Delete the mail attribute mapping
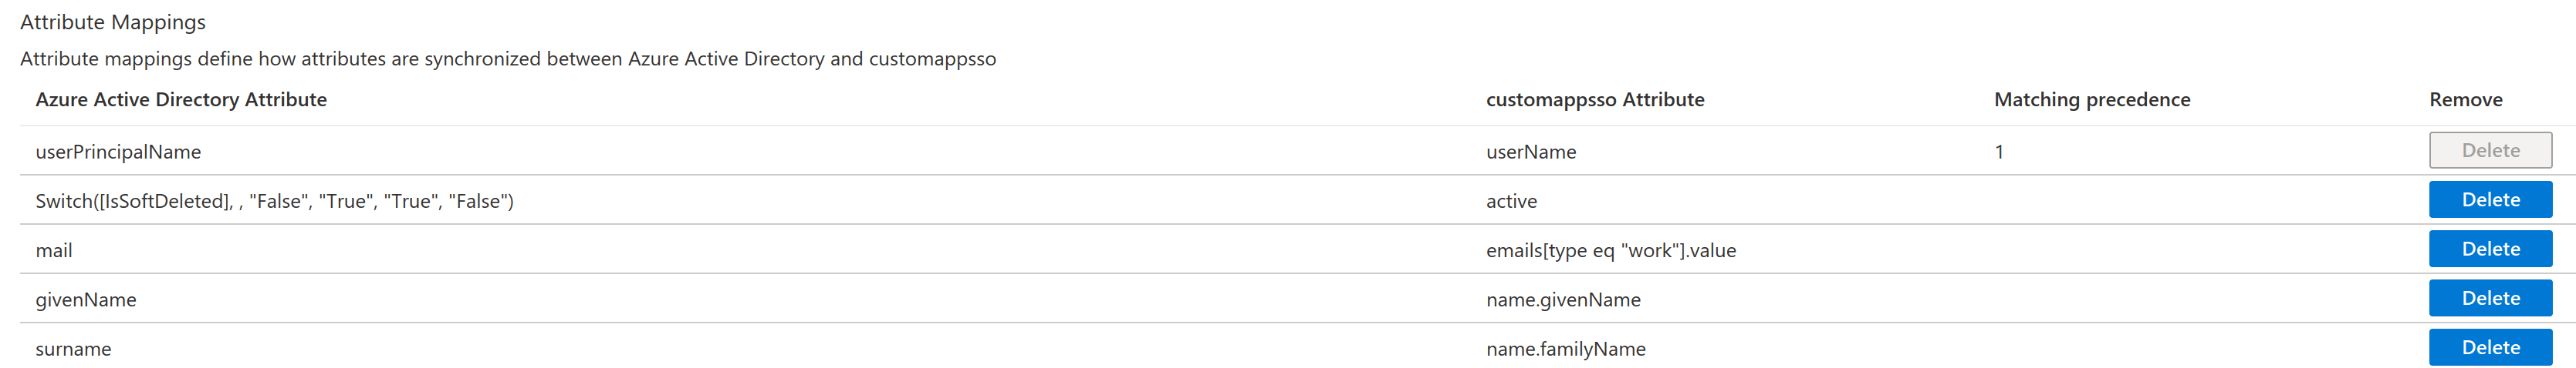 [x=2490, y=249]
